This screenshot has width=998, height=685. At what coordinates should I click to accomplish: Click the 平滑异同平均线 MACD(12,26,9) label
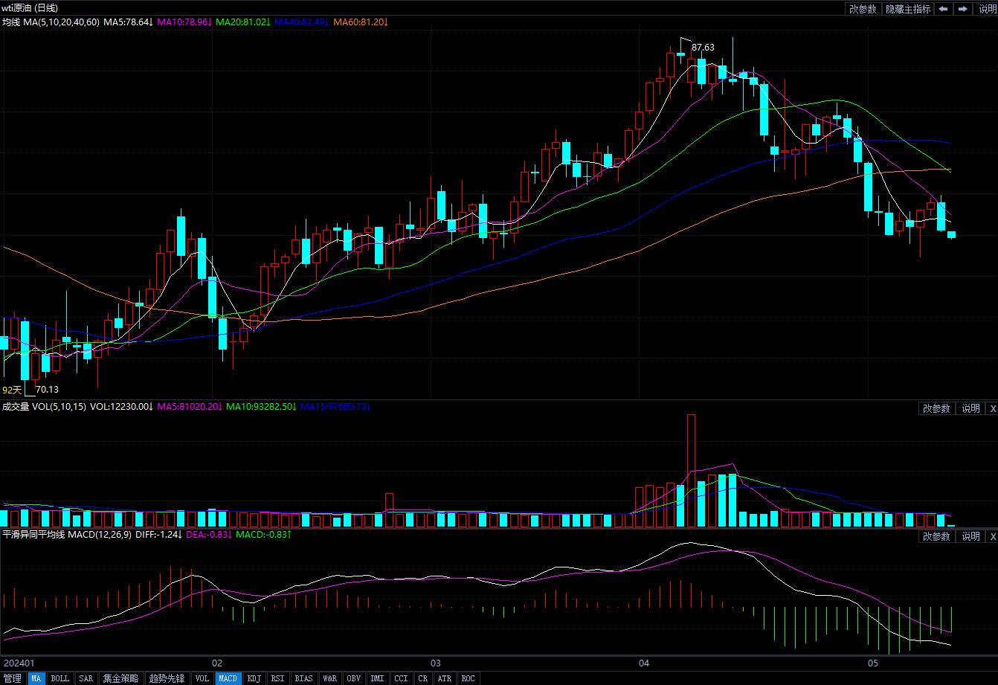tap(67, 535)
